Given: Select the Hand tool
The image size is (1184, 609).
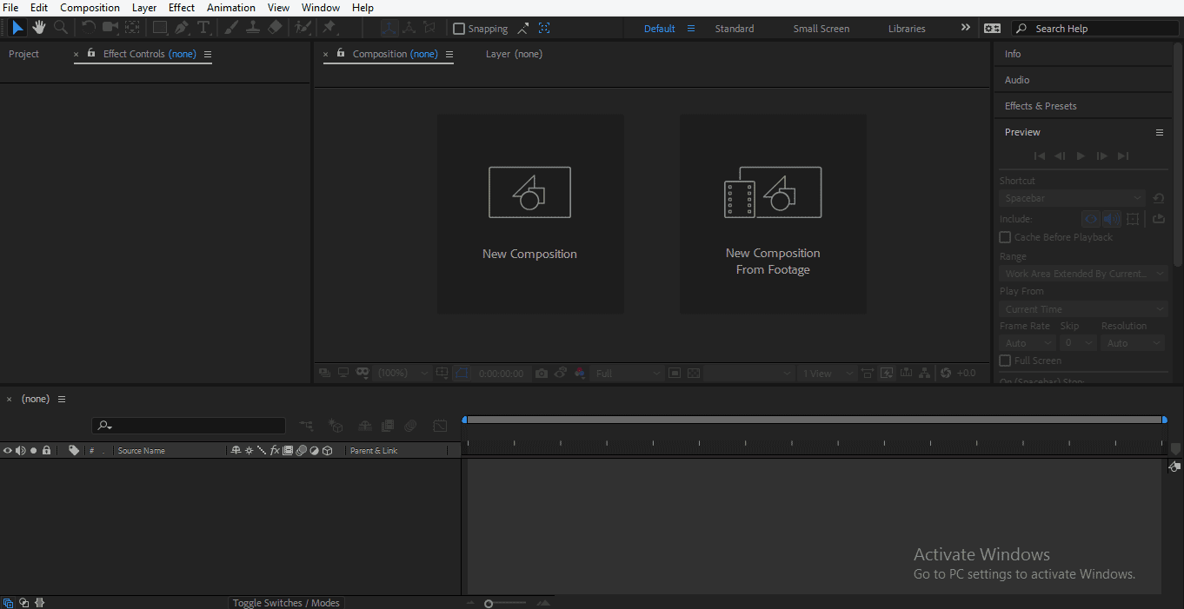Looking at the screenshot, I should click(38, 28).
